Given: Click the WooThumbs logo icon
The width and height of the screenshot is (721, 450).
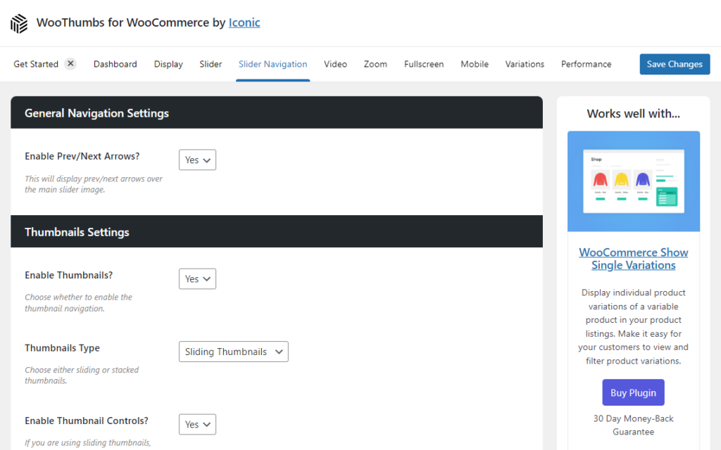Looking at the screenshot, I should coord(19,23).
